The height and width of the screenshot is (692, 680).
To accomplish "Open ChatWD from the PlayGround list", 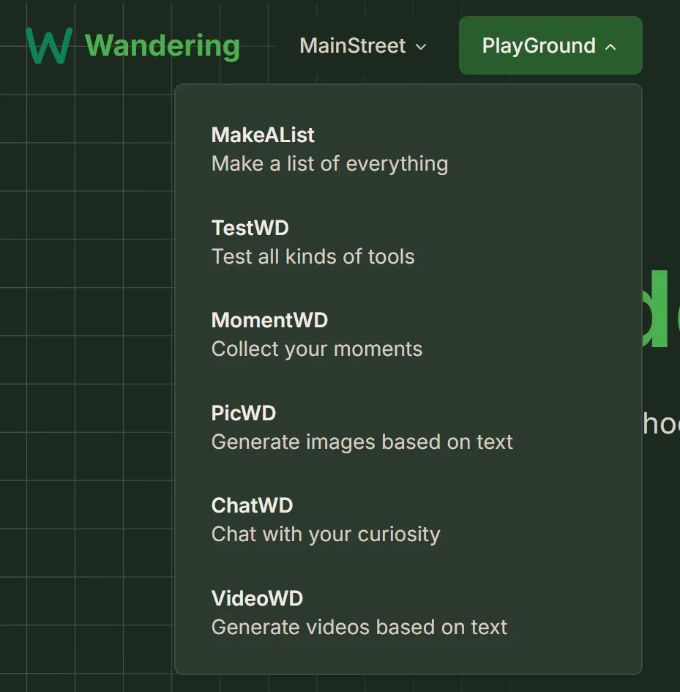I will 252,505.
